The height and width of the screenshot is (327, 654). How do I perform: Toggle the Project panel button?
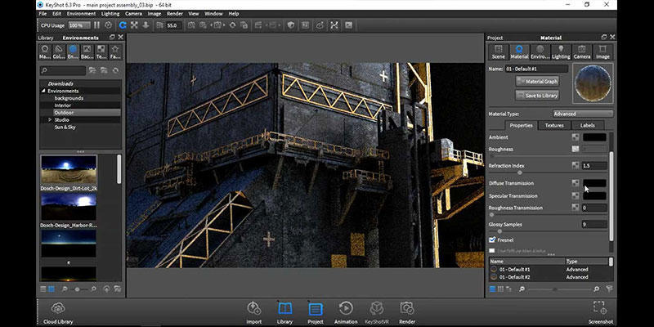pyautogui.click(x=316, y=310)
